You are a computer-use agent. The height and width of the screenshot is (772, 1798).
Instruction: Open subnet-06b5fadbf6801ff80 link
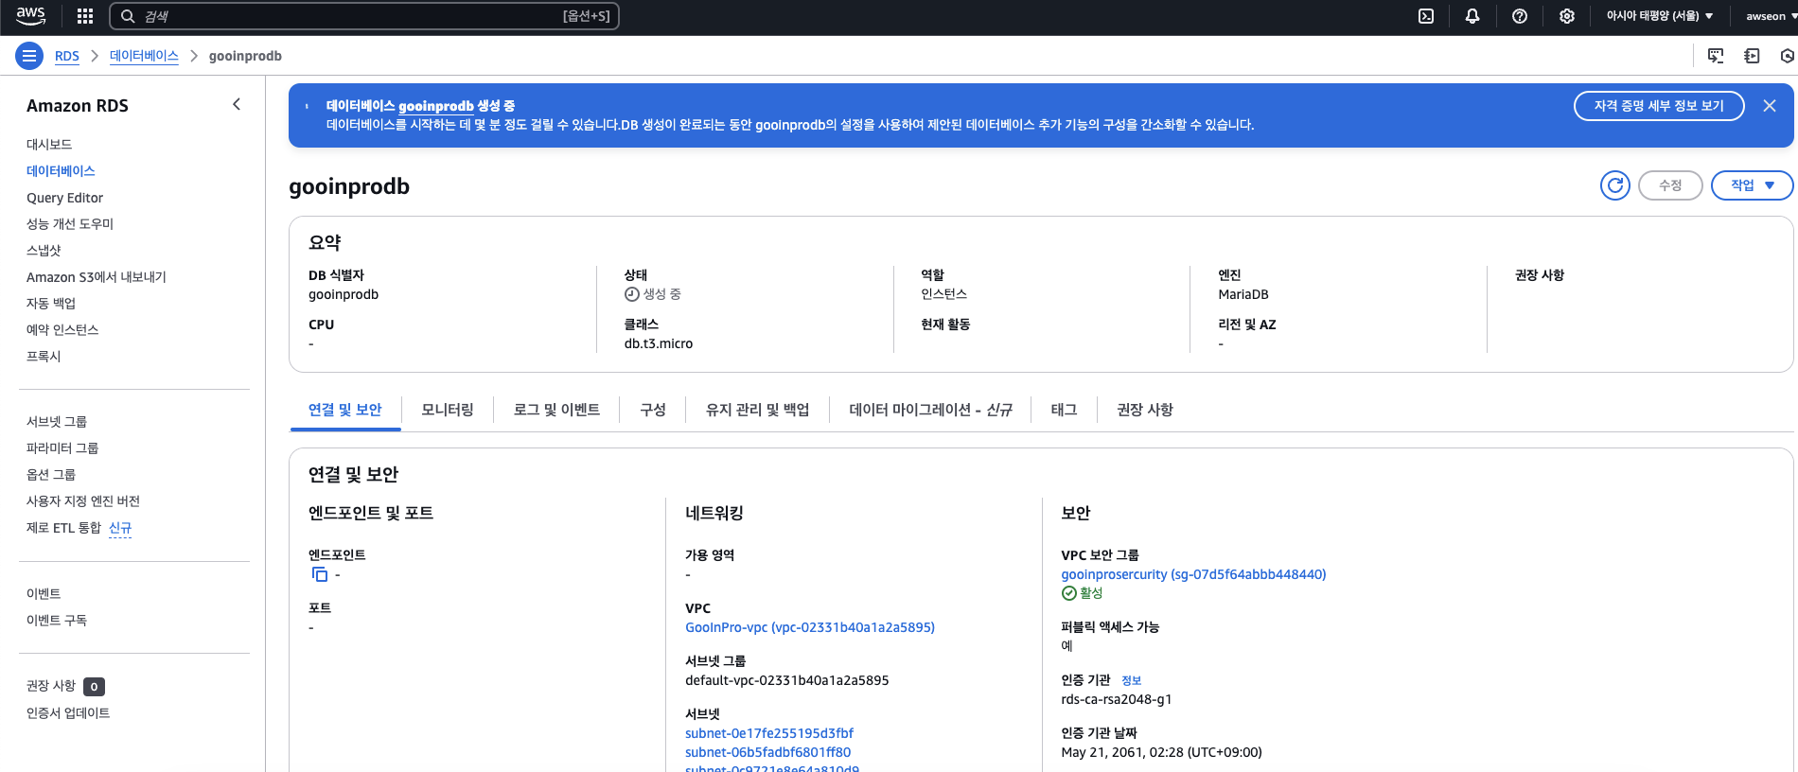click(768, 752)
